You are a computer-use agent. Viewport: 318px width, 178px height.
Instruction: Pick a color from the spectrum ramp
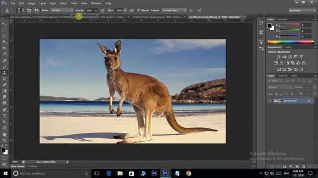(x=290, y=42)
